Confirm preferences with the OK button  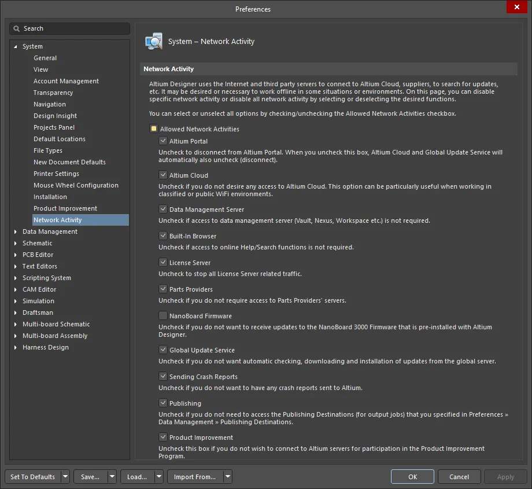(412, 476)
